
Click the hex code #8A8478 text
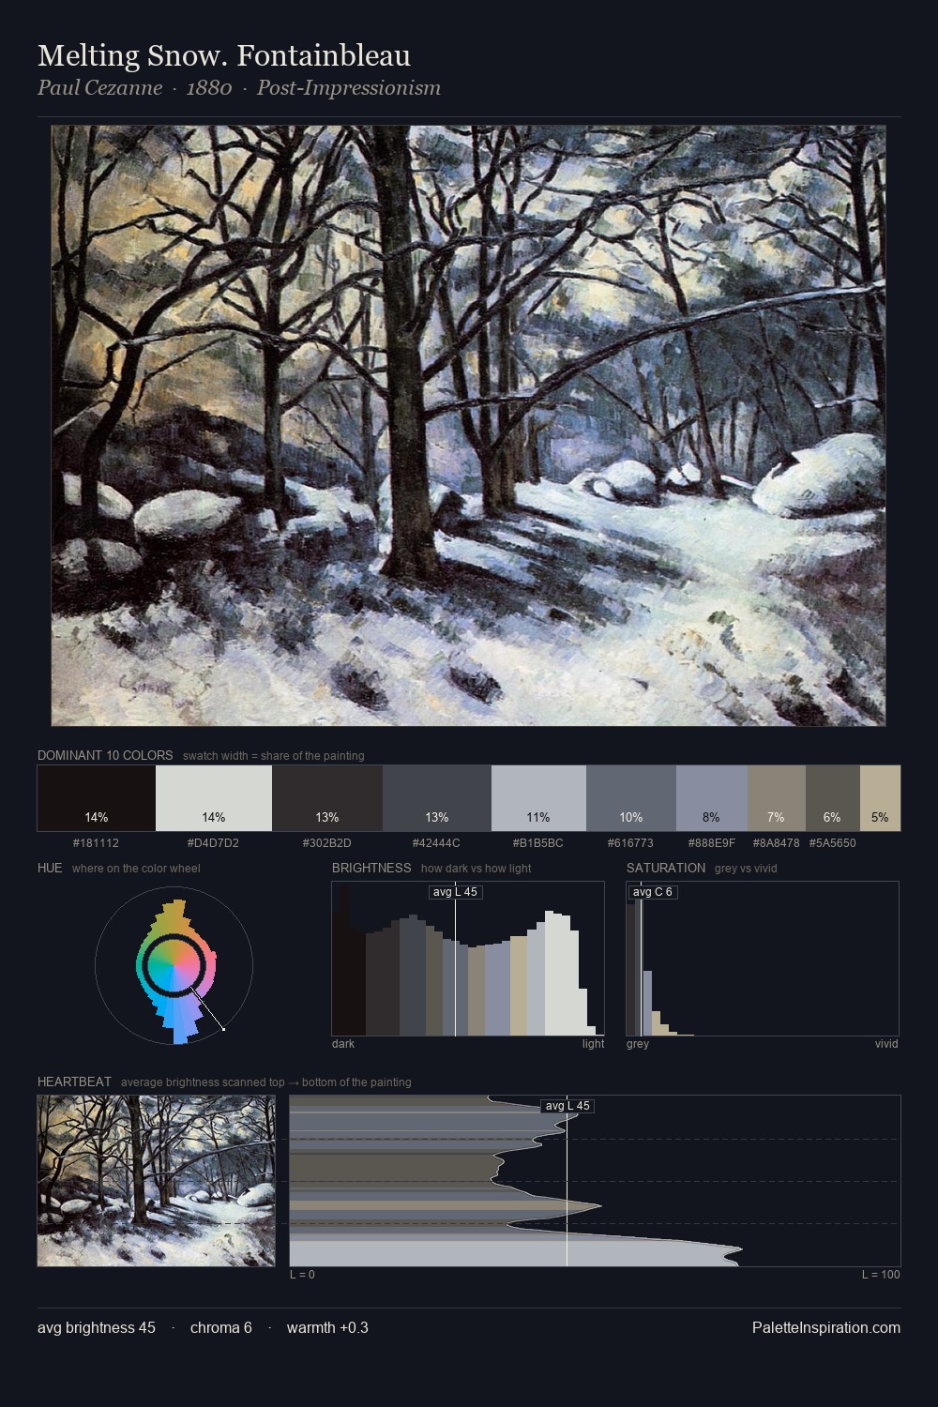(776, 843)
